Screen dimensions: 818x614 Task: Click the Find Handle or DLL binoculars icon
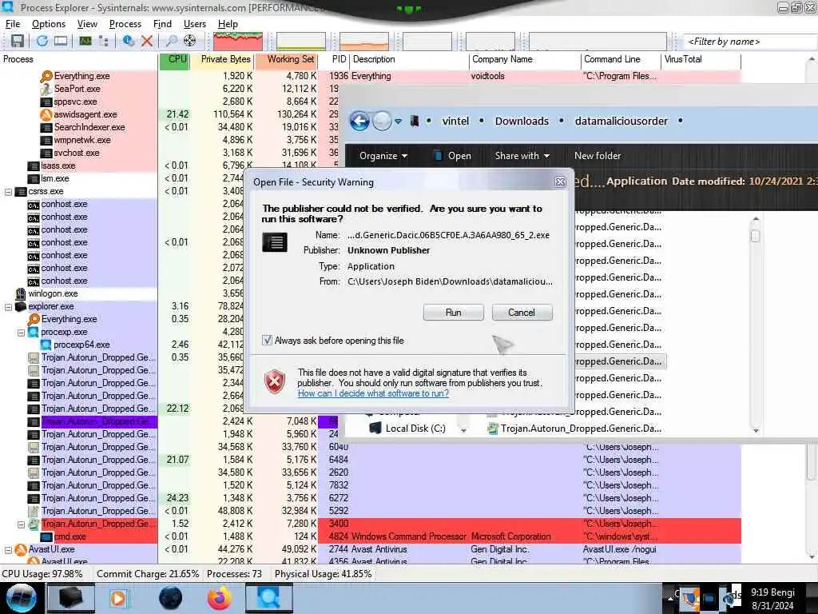(x=171, y=41)
